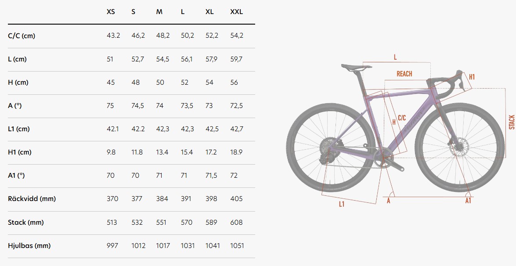516x266 pixels.
Task: Click the H1 label near handlebar
Action: 472,77
